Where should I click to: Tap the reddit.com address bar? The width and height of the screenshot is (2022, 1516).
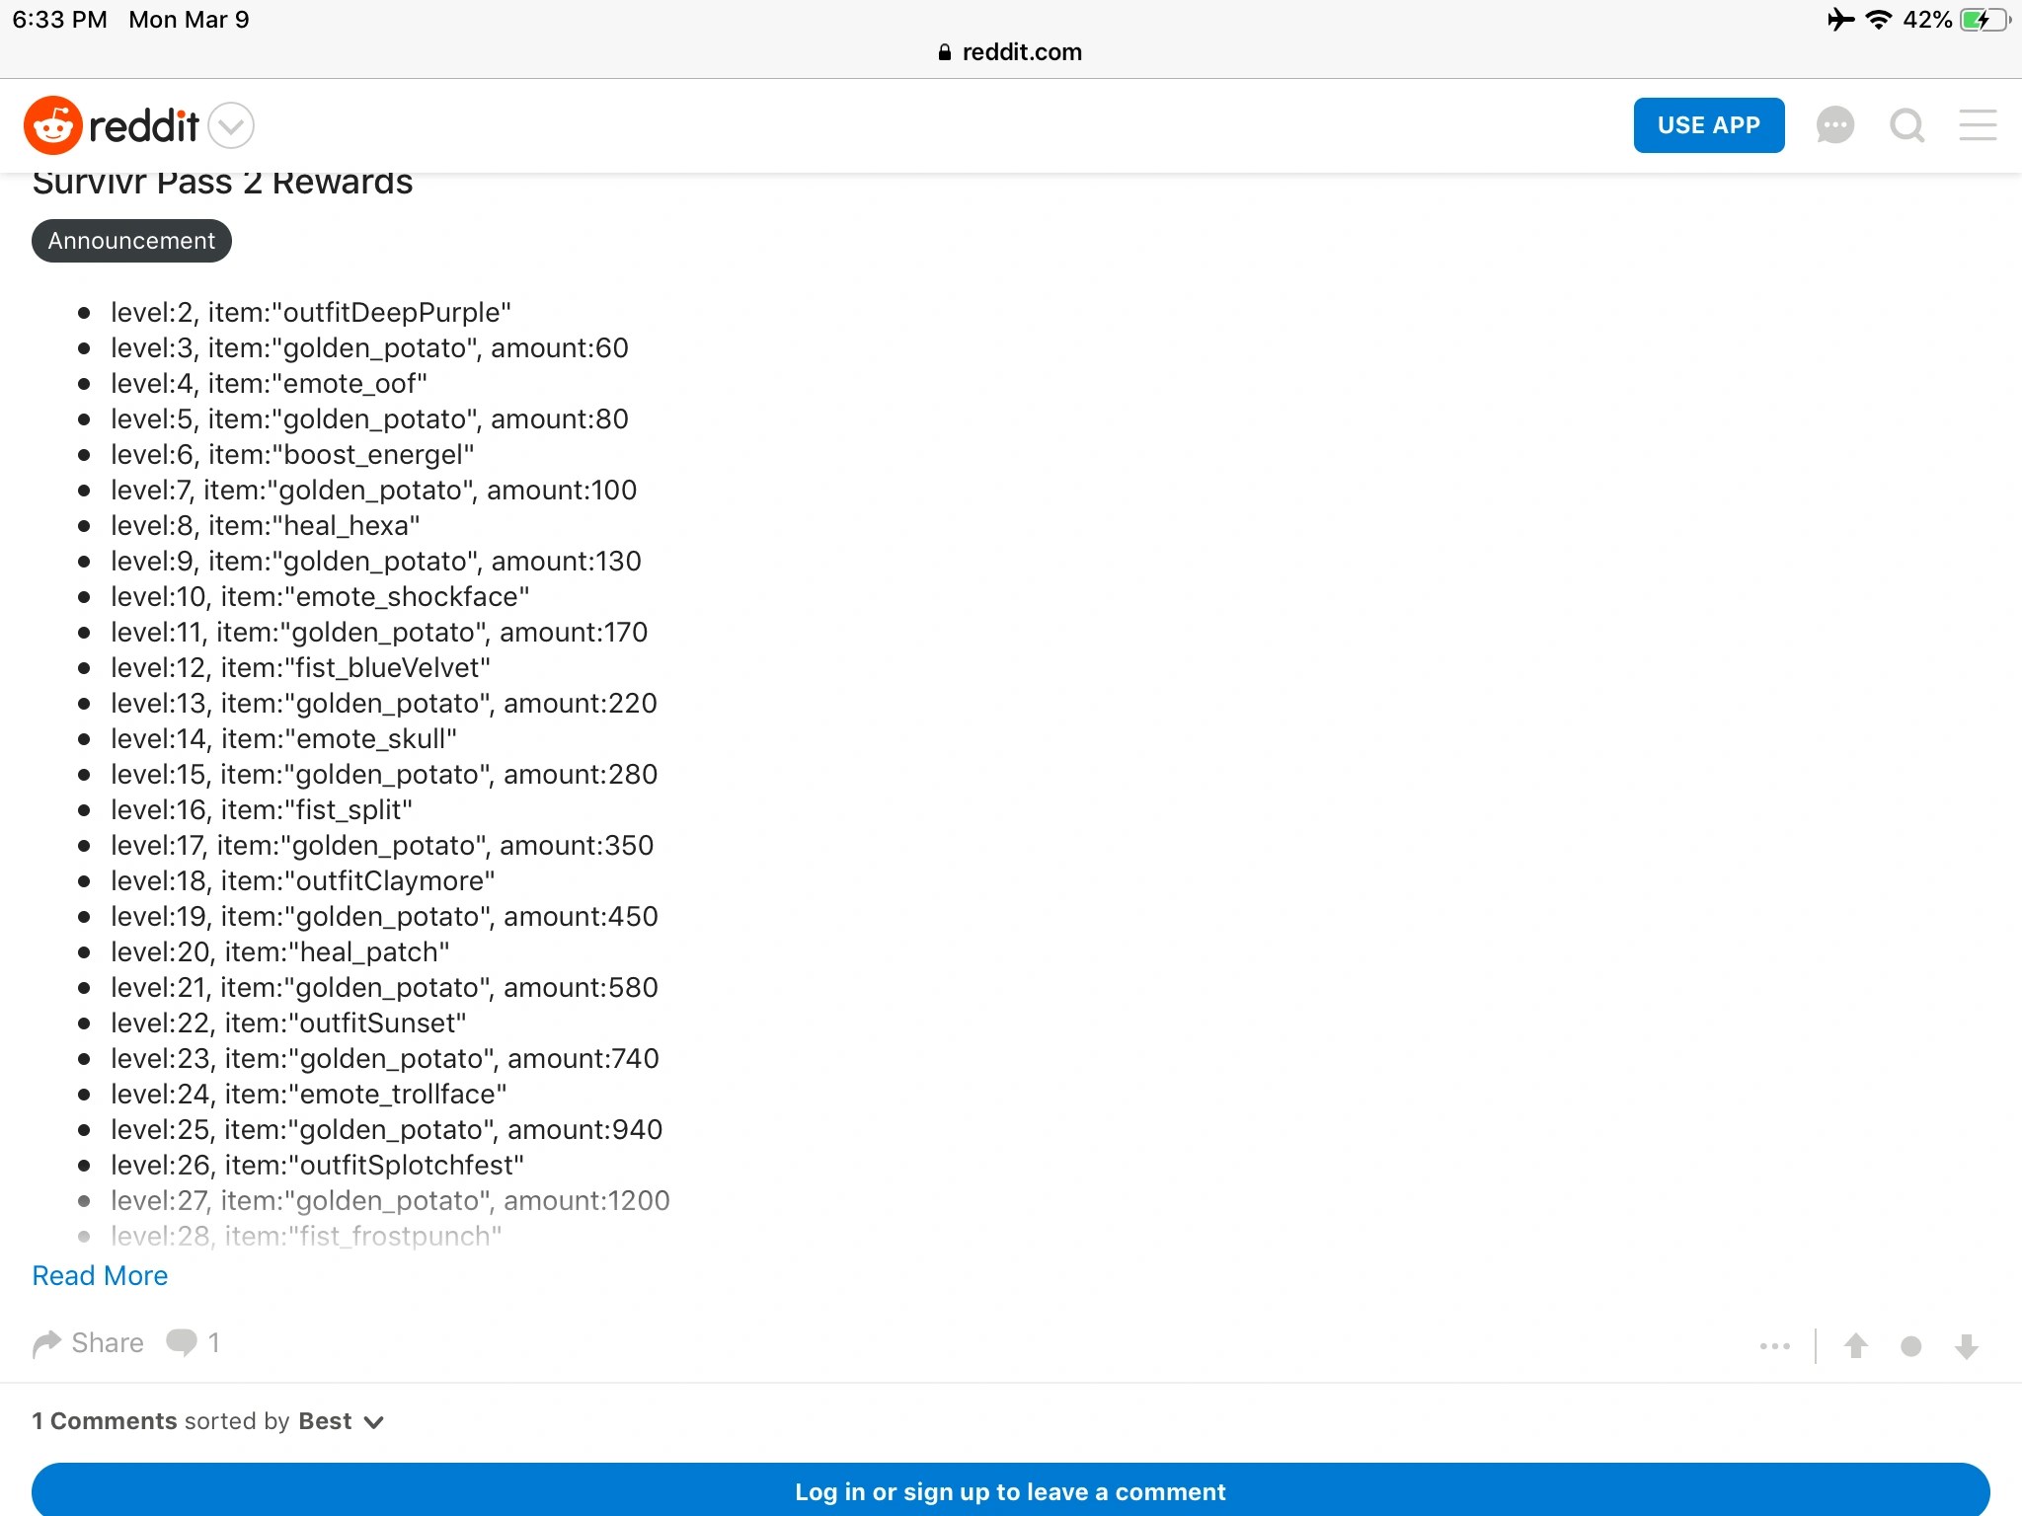[x=1010, y=52]
